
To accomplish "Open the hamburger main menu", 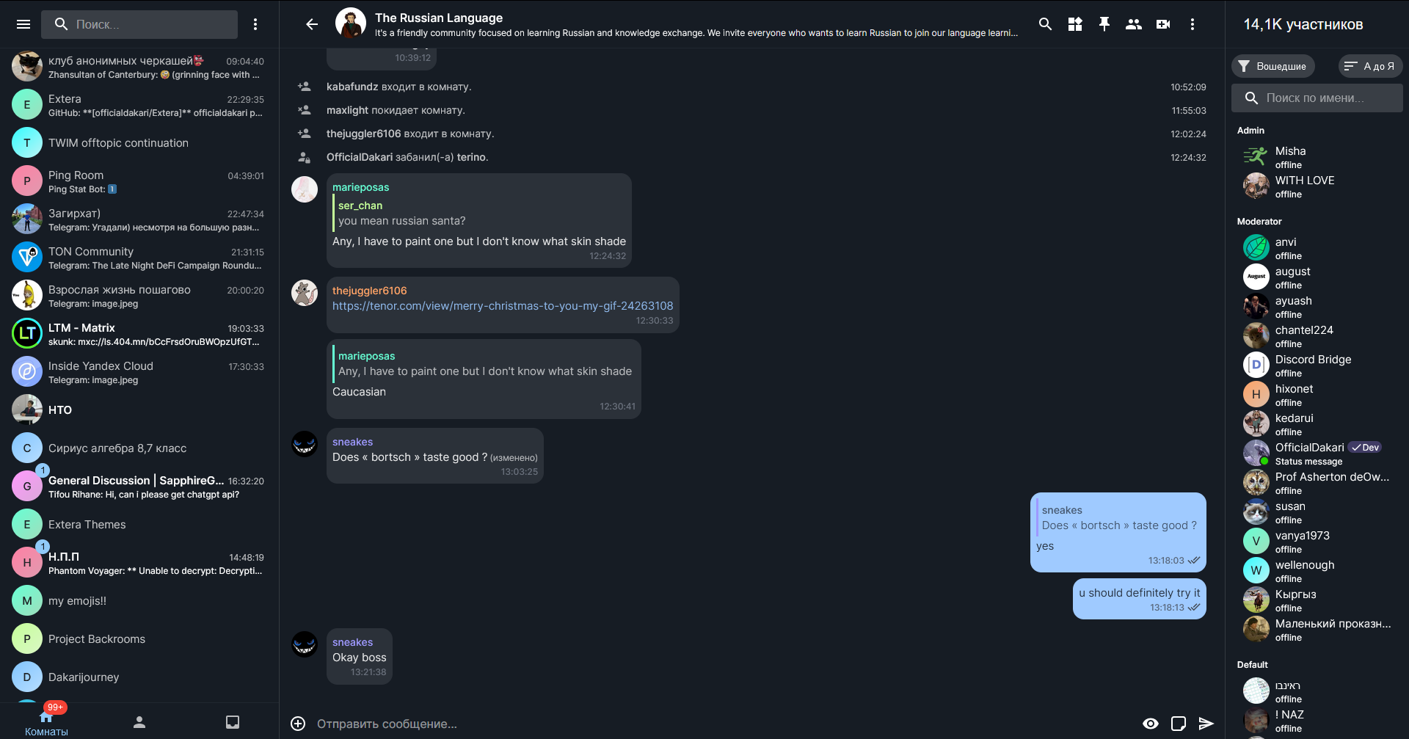I will (x=23, y=24).
